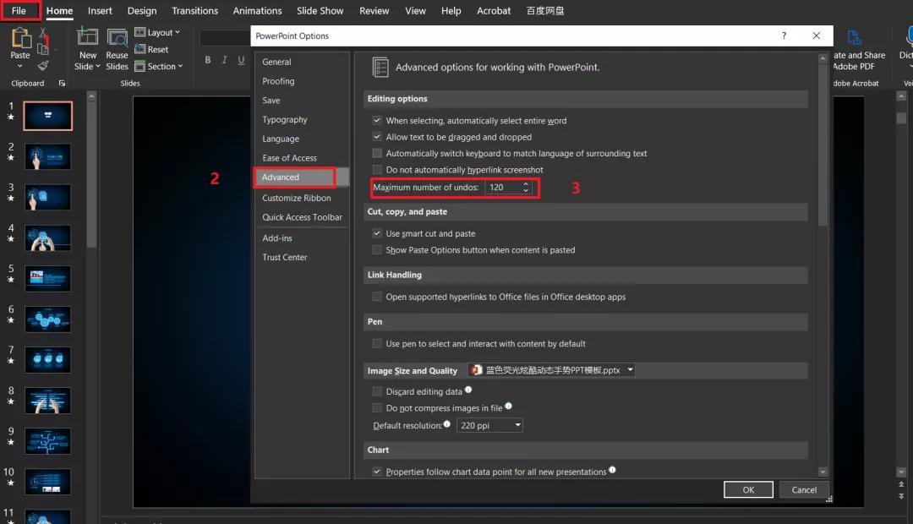
Task: Click info icon beside Properties follow chart data point
Action: 612,470
